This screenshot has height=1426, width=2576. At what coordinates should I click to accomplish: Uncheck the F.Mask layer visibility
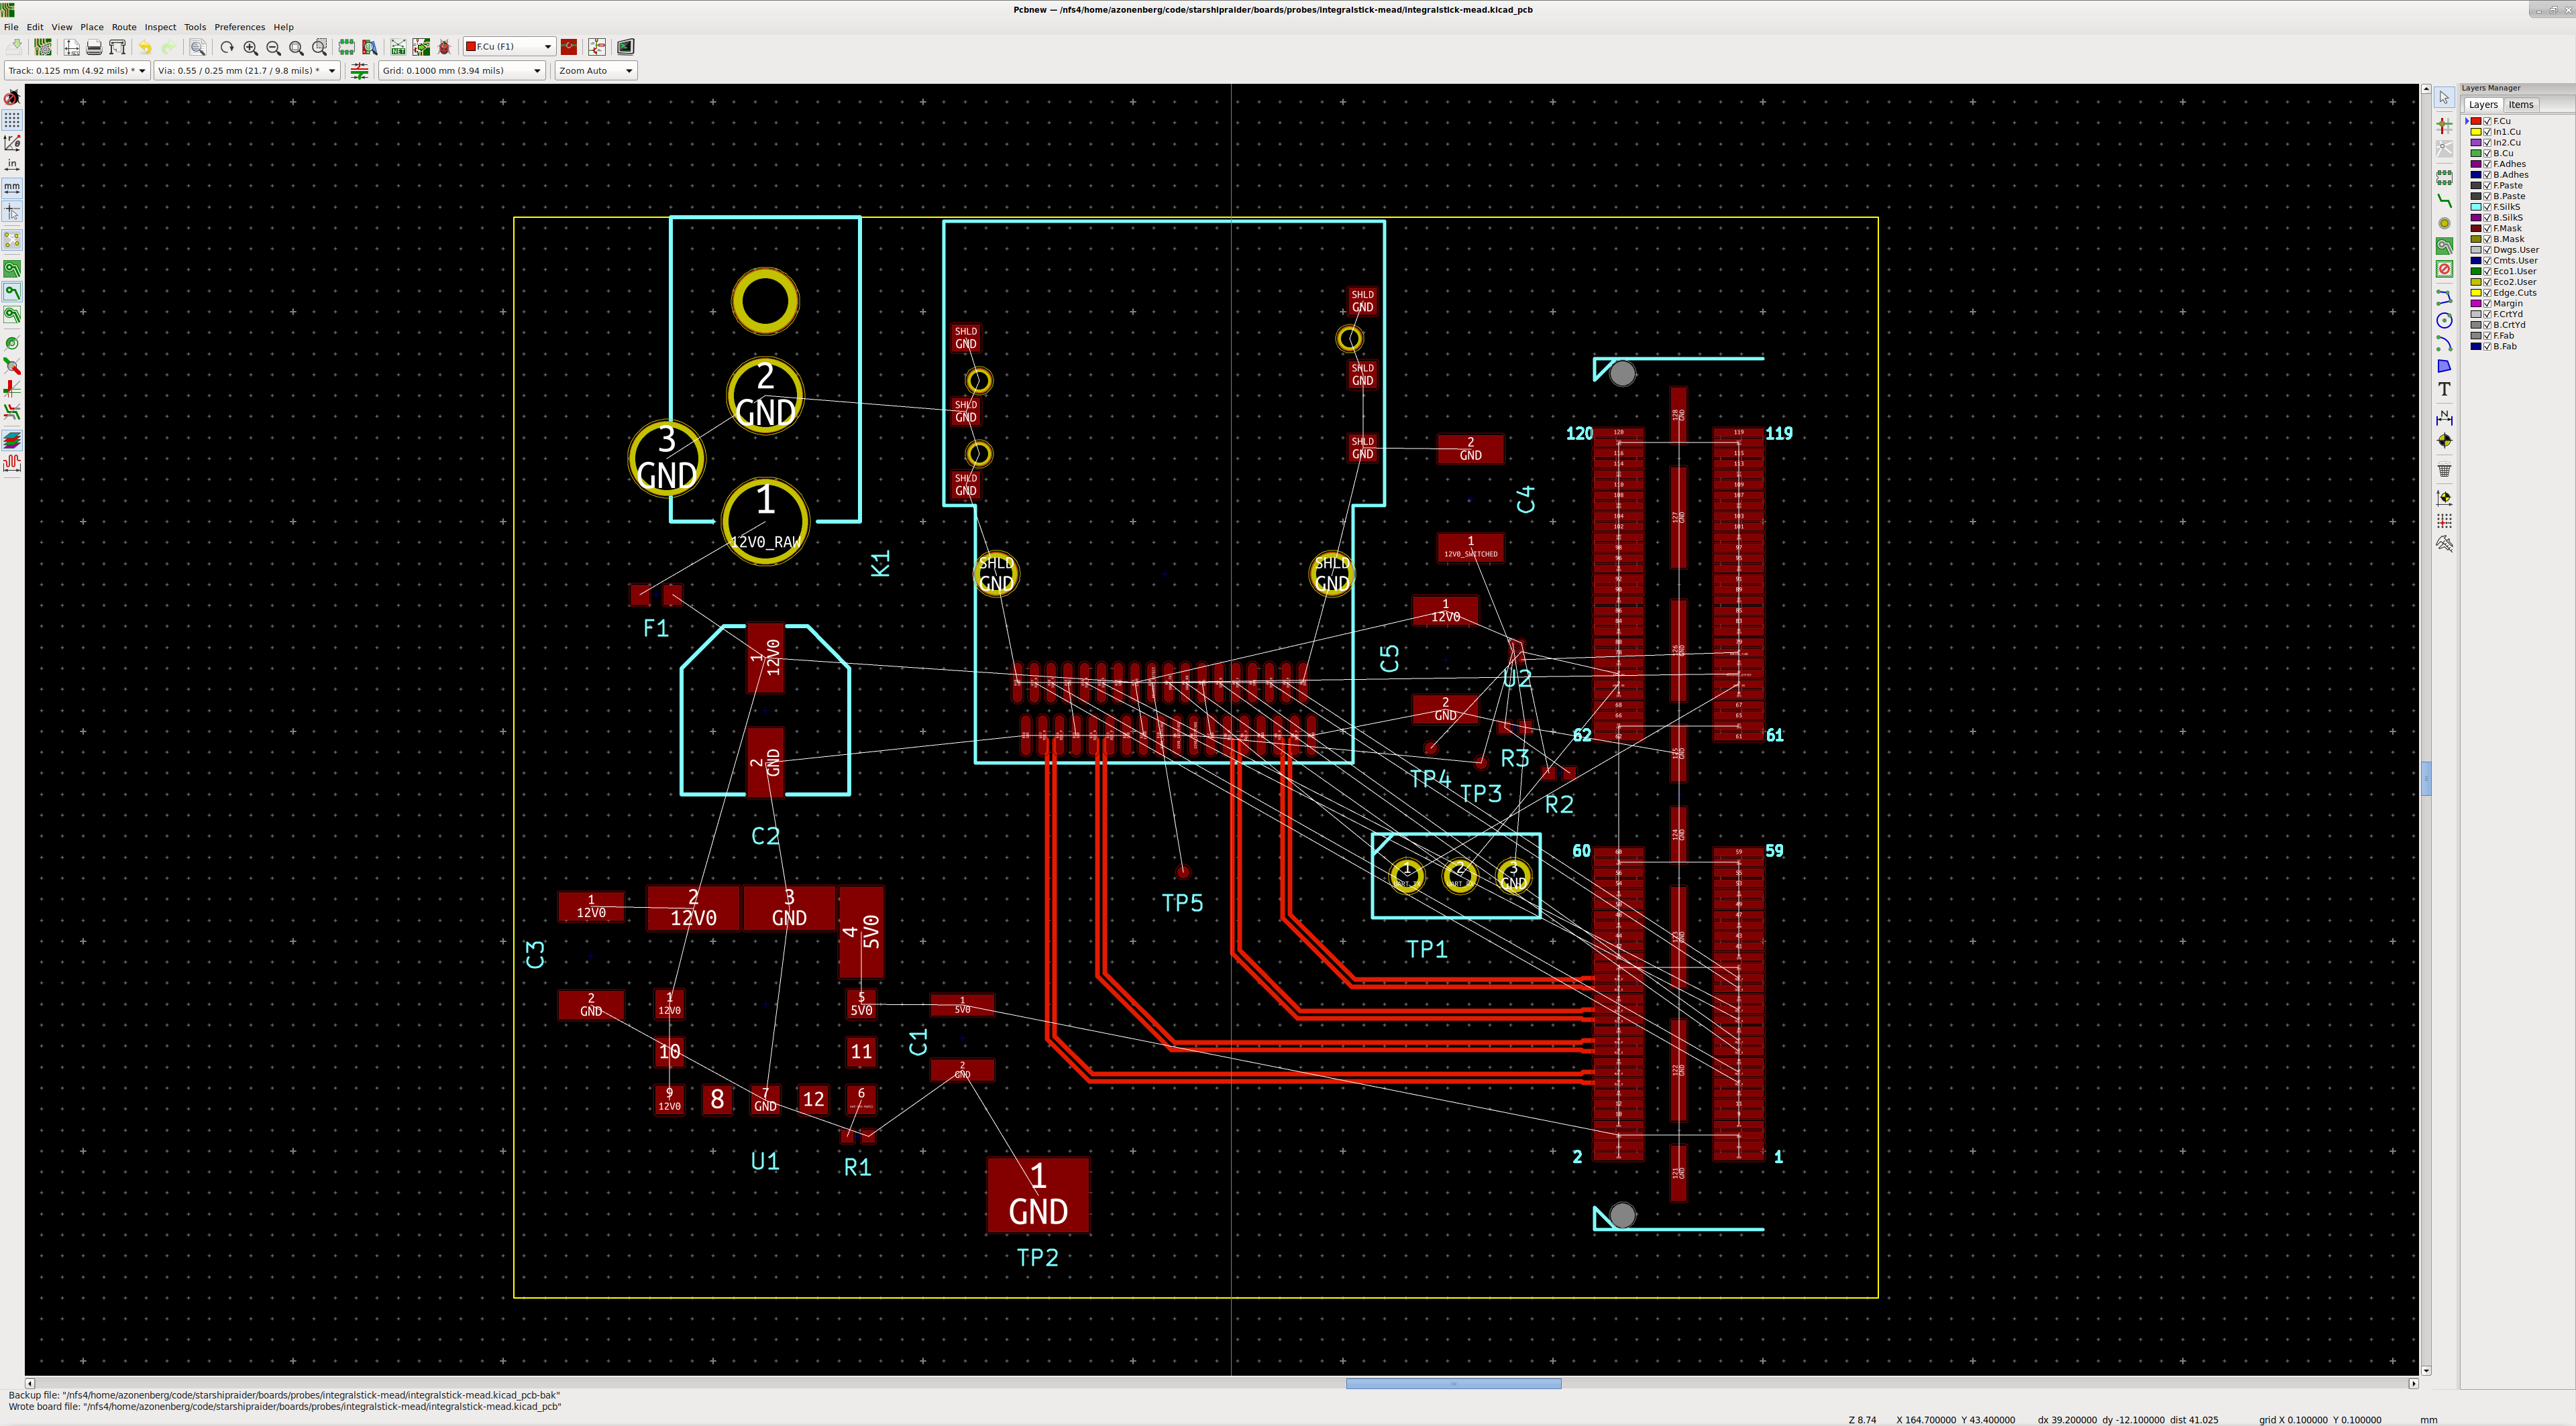(x=2487, y=228)
